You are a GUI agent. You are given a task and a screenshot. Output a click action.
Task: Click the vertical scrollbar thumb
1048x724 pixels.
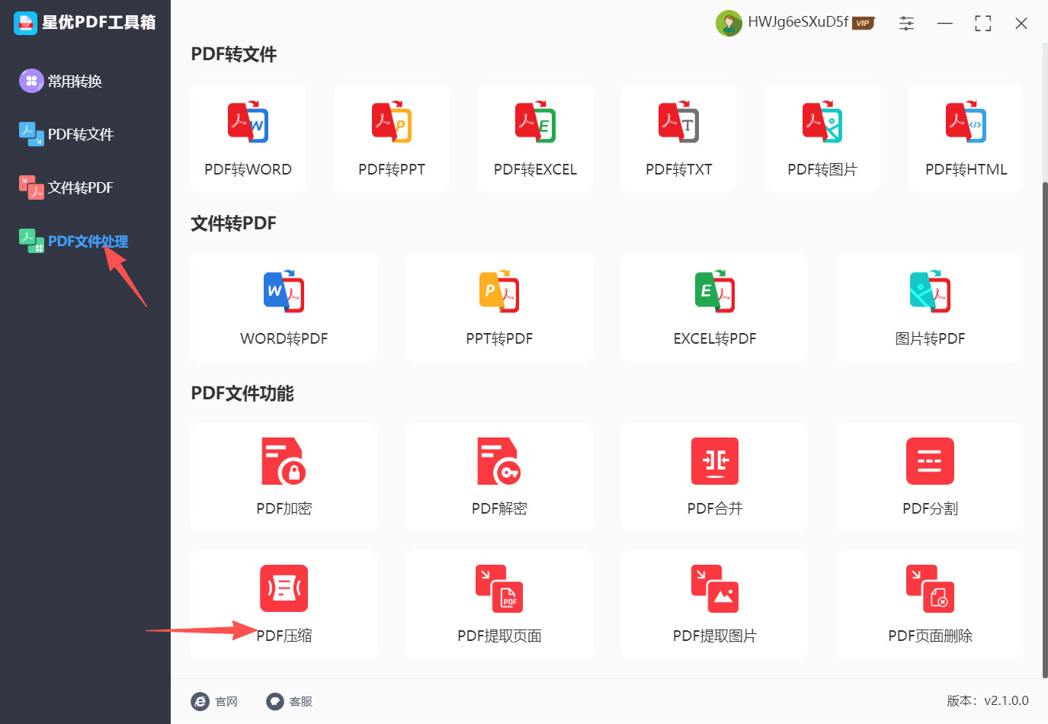click(1045, 431)
